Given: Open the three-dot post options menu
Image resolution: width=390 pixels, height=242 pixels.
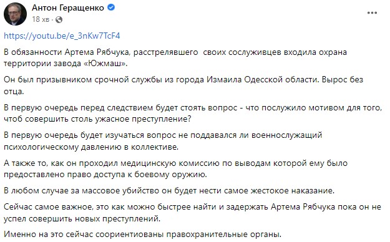Looking at the screenshot, I should 372,13.
